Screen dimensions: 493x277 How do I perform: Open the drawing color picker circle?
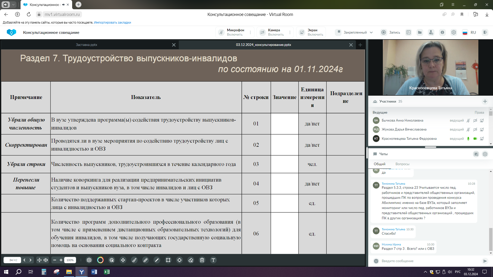tap(100, 260)
